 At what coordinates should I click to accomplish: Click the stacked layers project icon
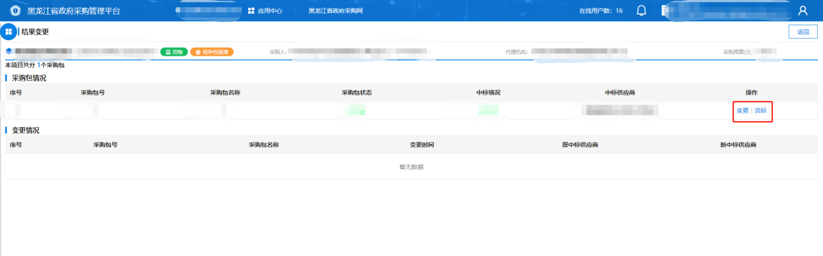pos(9,51)
